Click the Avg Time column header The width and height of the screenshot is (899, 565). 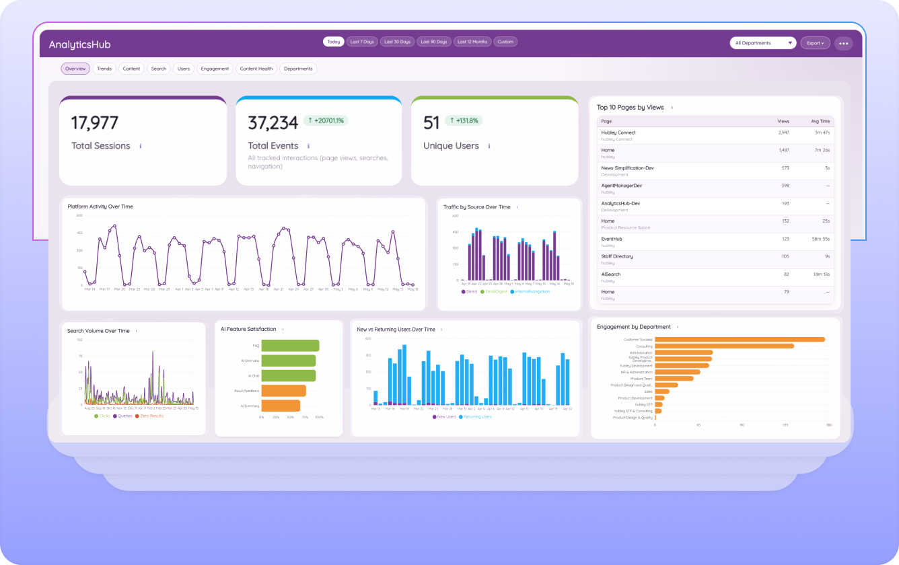point(820,121)
